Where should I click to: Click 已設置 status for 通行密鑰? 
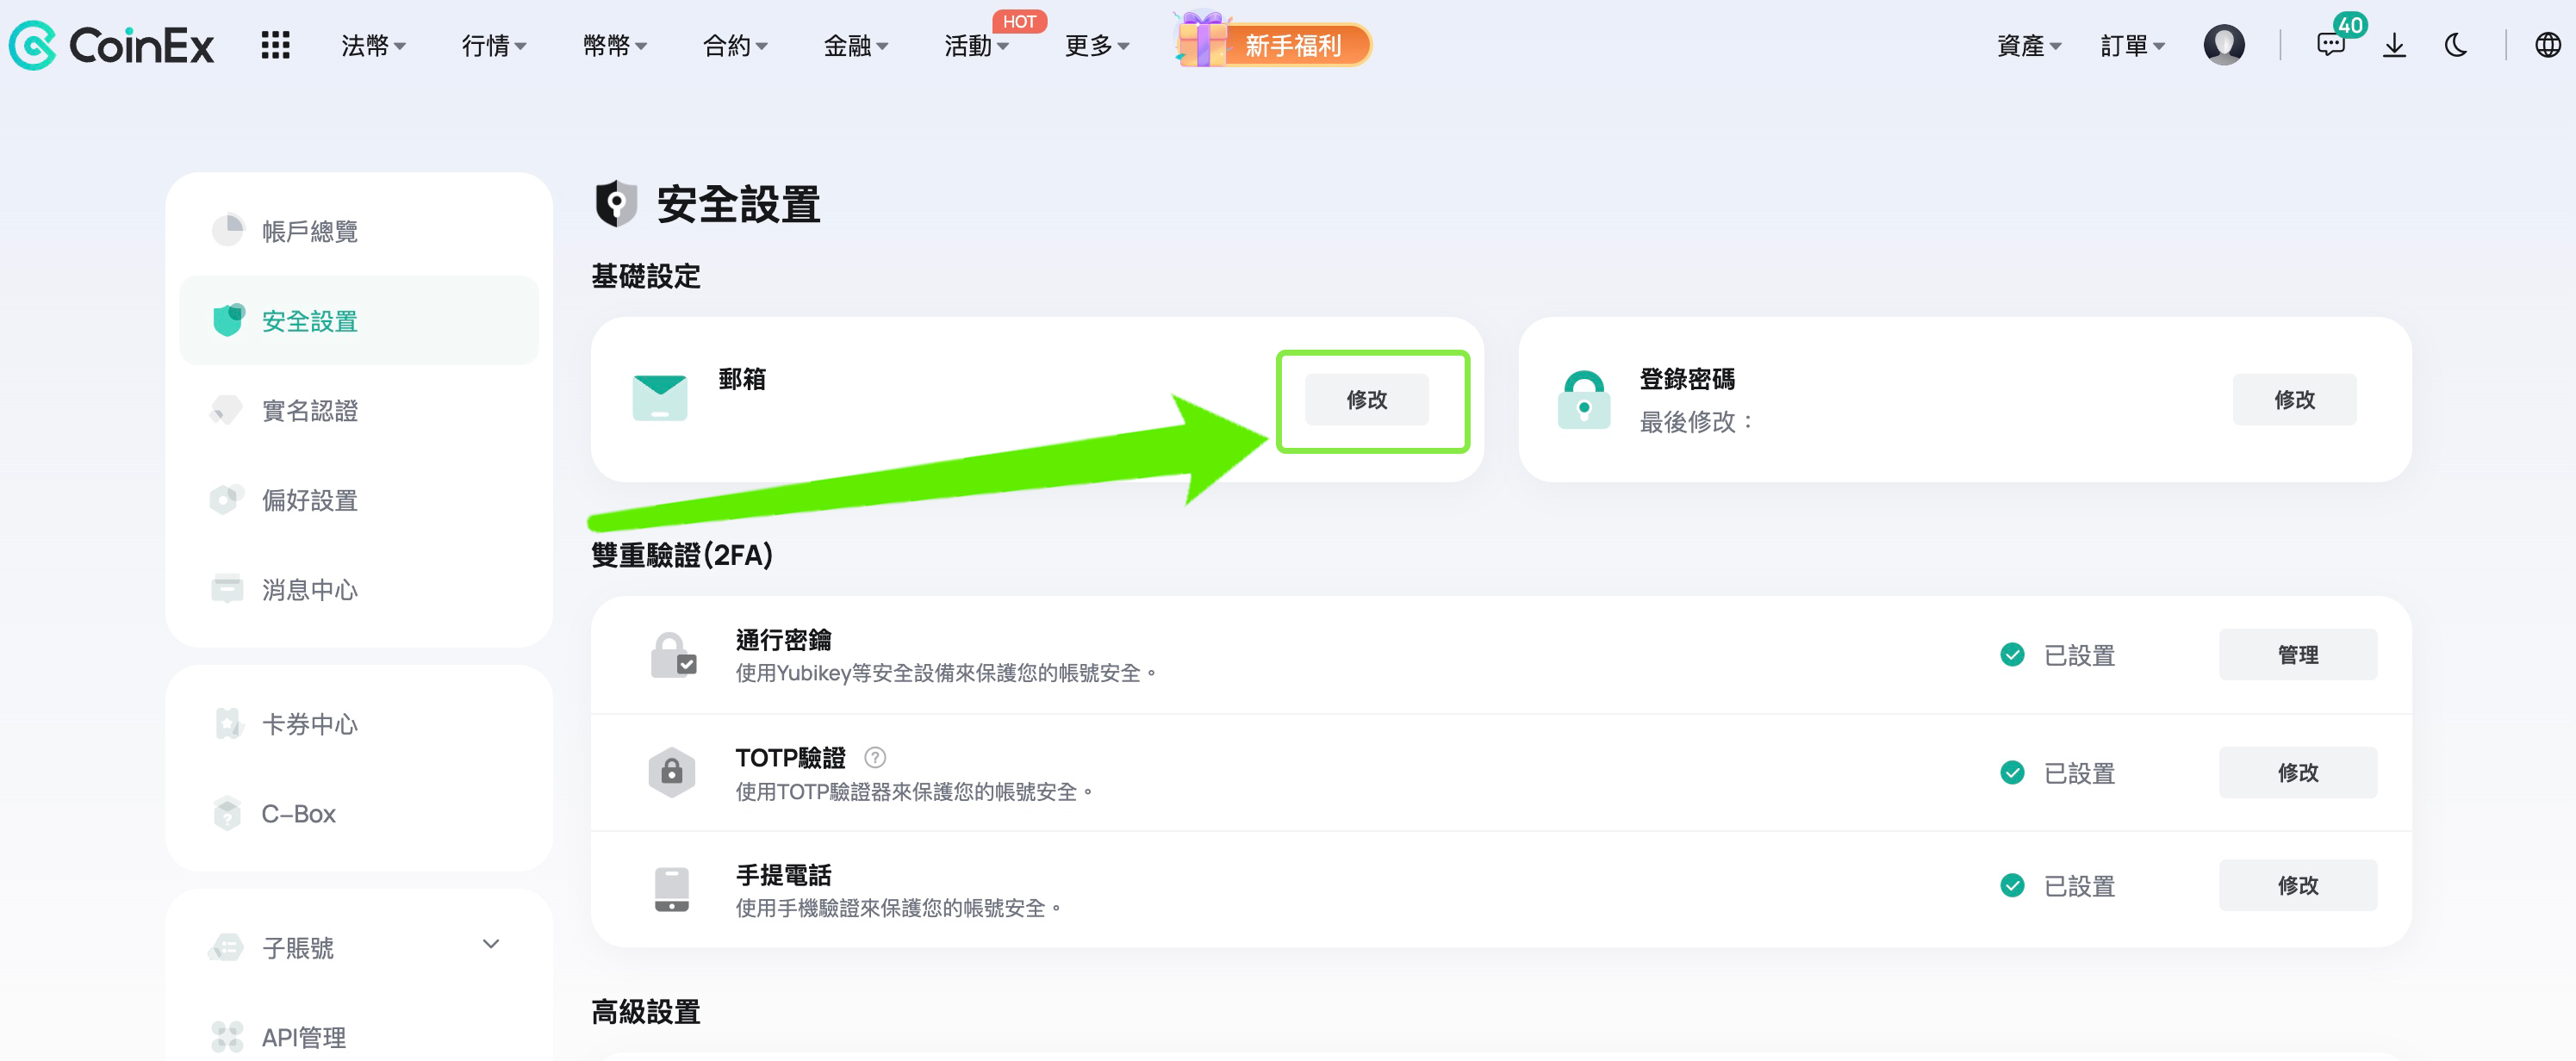click(2057, 655)
